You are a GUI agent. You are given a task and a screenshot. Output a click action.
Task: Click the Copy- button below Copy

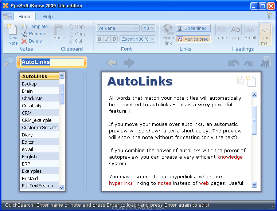(x=78, y=34)
